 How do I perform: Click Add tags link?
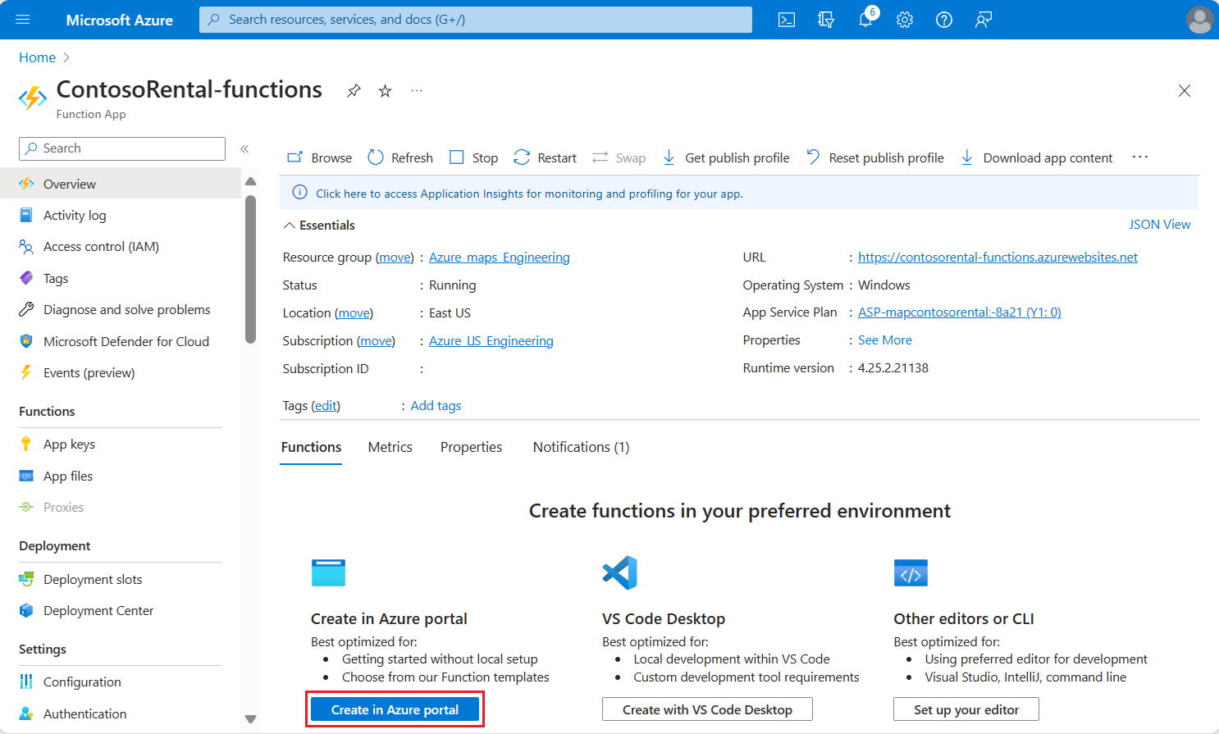pos(436,406)
